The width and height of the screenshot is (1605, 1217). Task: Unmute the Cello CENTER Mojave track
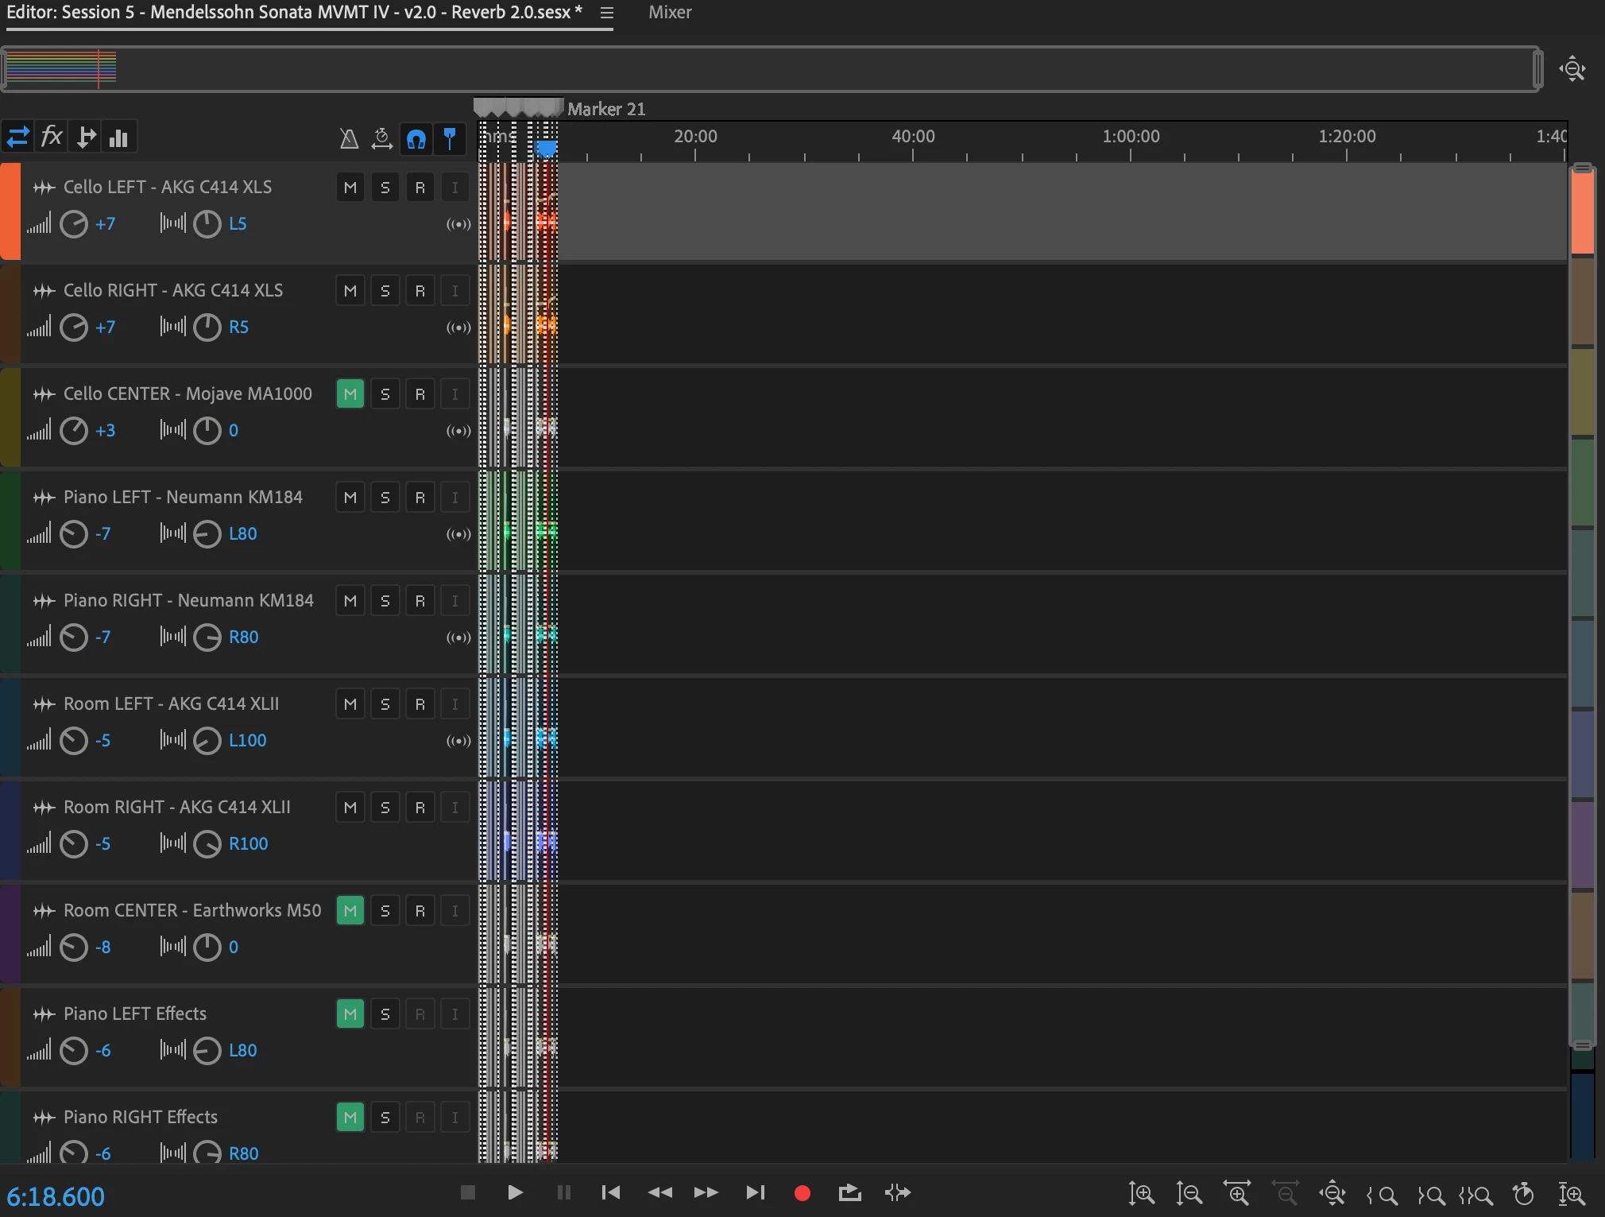coord(350,394)
